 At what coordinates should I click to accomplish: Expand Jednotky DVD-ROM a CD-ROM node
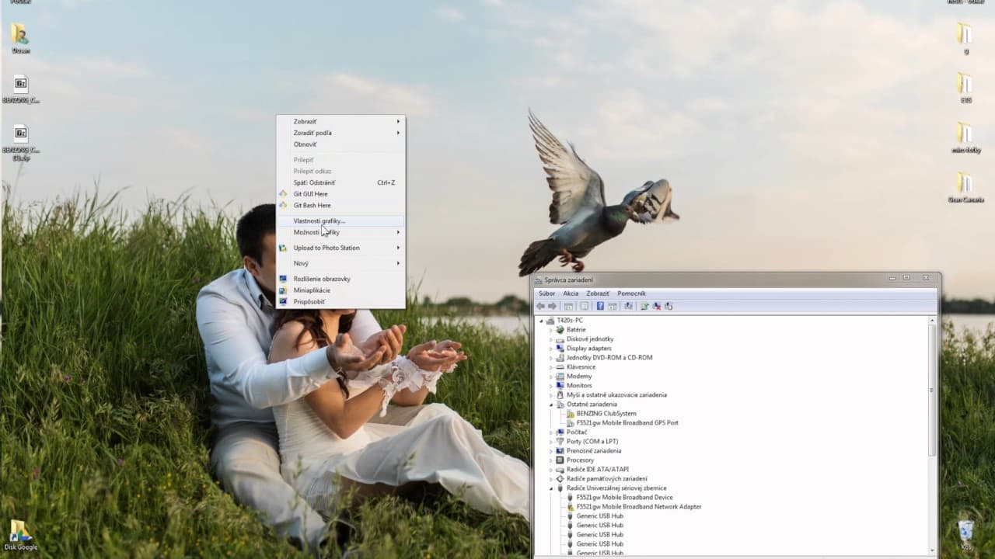[x=551, y=358]
